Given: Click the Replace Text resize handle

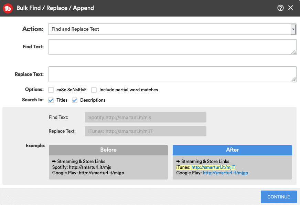Looking at the screenshot, I should pos(293,79).
